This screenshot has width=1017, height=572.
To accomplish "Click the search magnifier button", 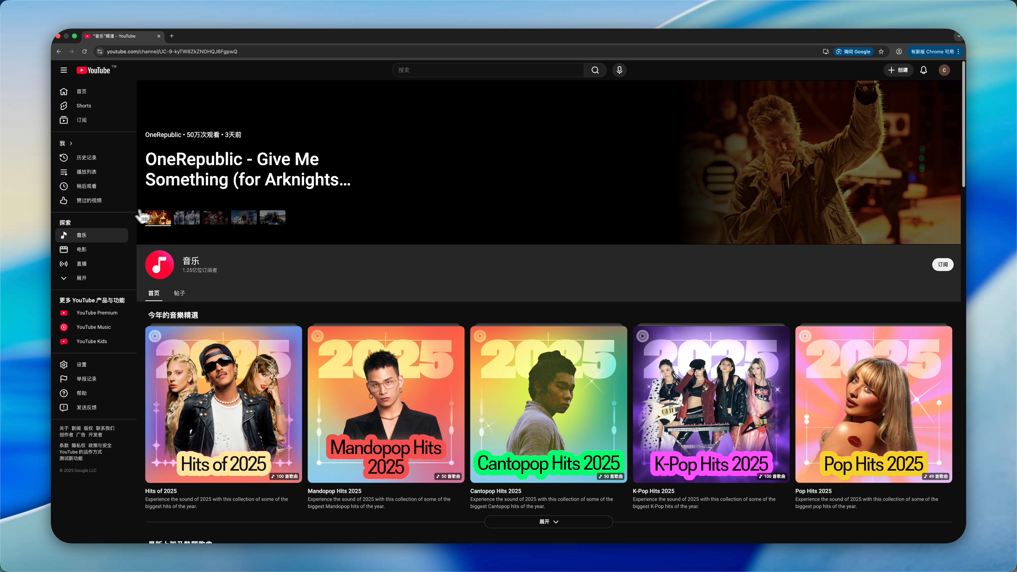I will (595, 70).
